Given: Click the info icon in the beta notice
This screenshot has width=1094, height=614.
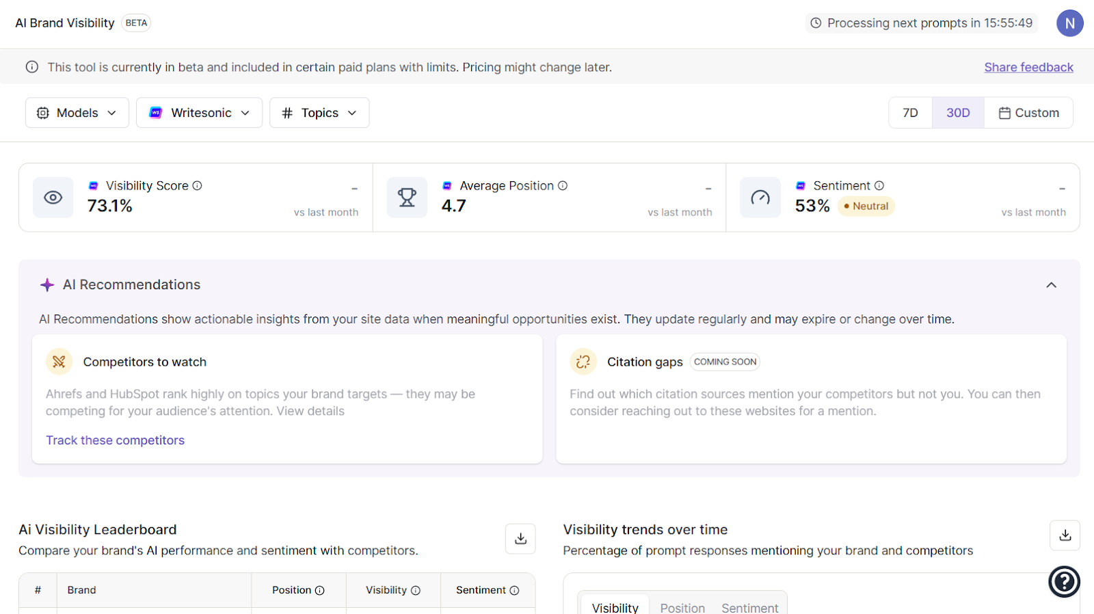Looking at the screenshot, I should [32, 67].
